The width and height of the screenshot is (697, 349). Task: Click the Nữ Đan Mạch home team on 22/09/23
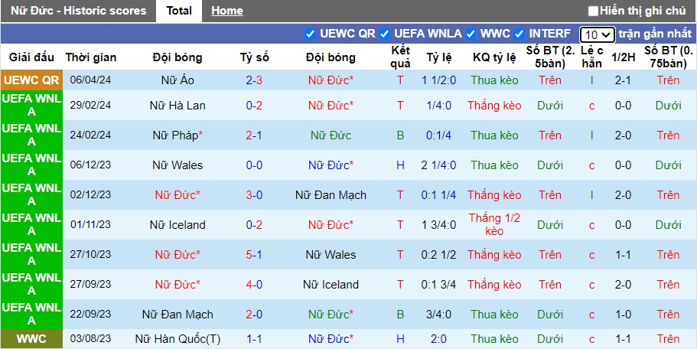pos(178,315)
